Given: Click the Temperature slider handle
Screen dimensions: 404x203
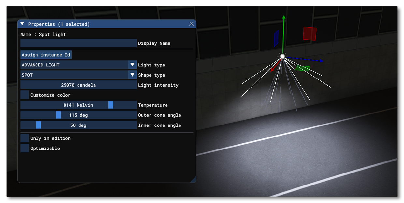Looking at the screenshot, I should pos(111,105).
